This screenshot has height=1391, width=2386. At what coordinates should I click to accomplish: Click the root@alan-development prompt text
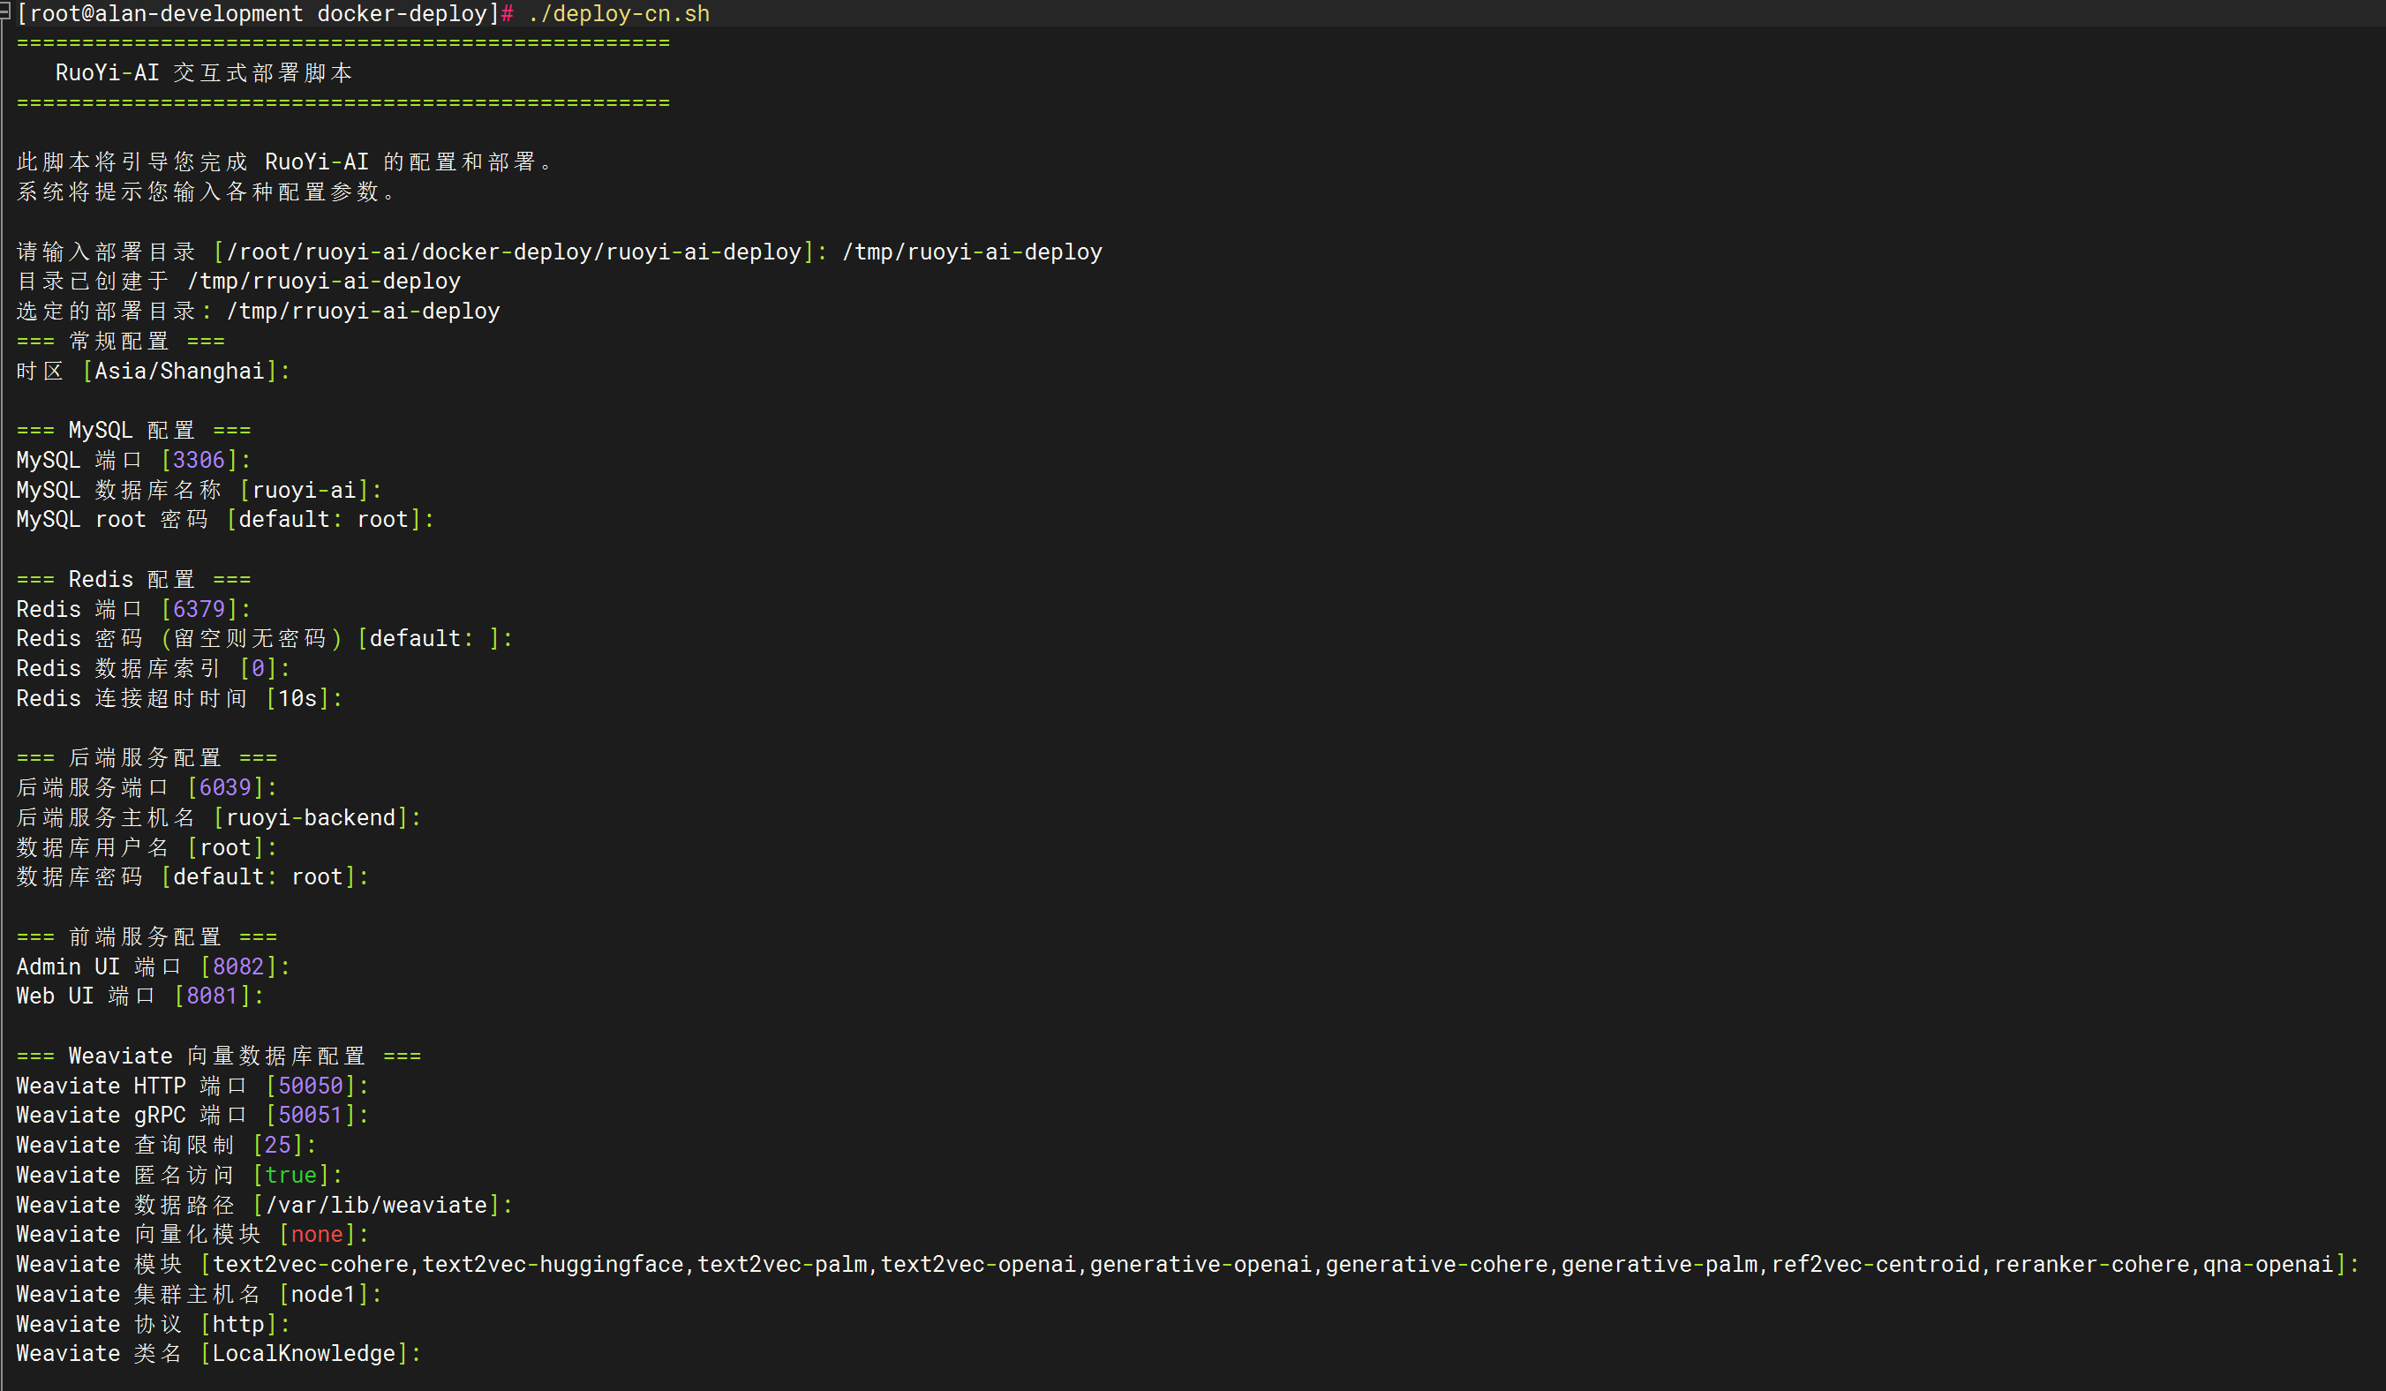point(166,13)
